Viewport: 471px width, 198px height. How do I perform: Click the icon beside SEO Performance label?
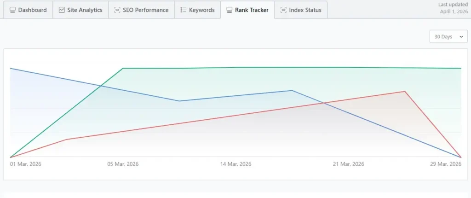(117, 10)
